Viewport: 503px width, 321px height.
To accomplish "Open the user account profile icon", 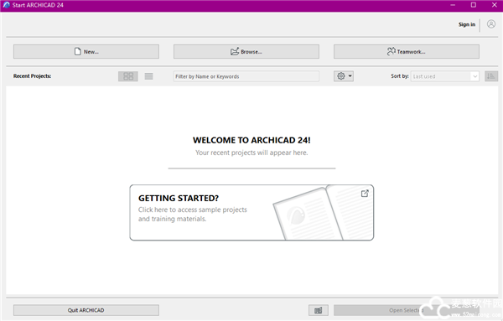I will [490, 24].
